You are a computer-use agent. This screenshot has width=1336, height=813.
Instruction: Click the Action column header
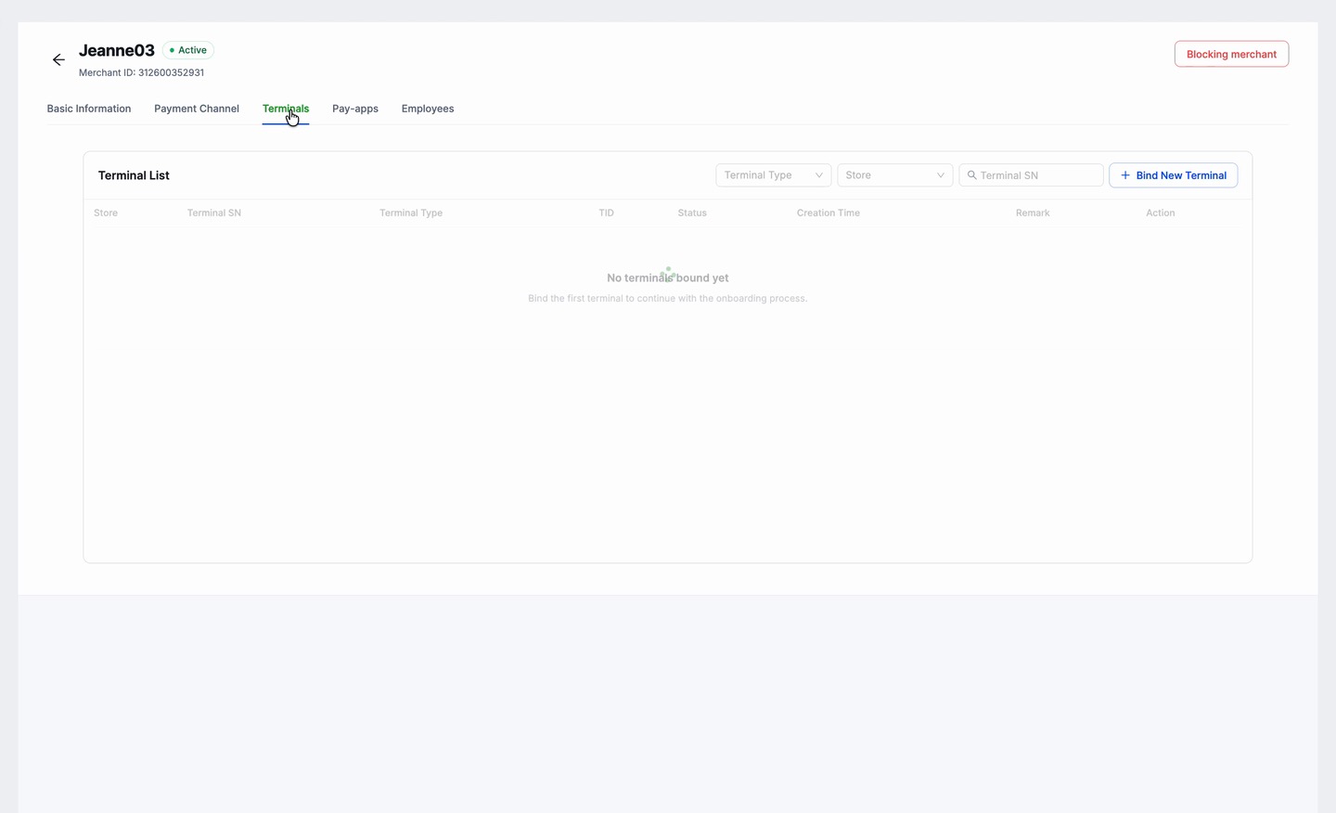click(x=1160, y=213)
